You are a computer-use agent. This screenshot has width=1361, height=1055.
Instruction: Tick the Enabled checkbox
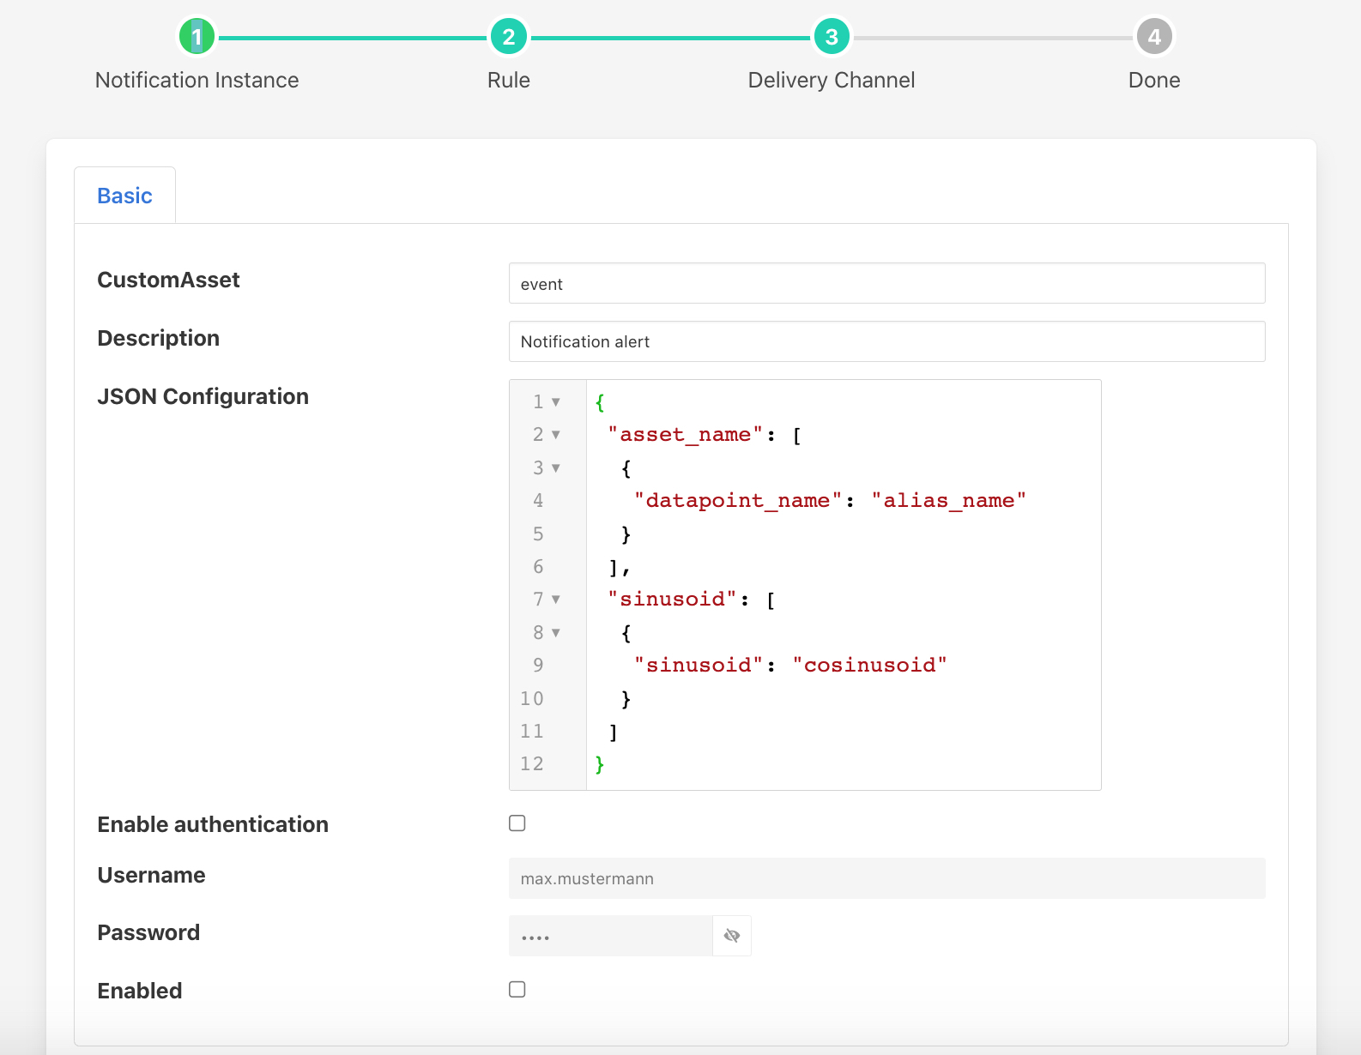click(x=517, y=990)
